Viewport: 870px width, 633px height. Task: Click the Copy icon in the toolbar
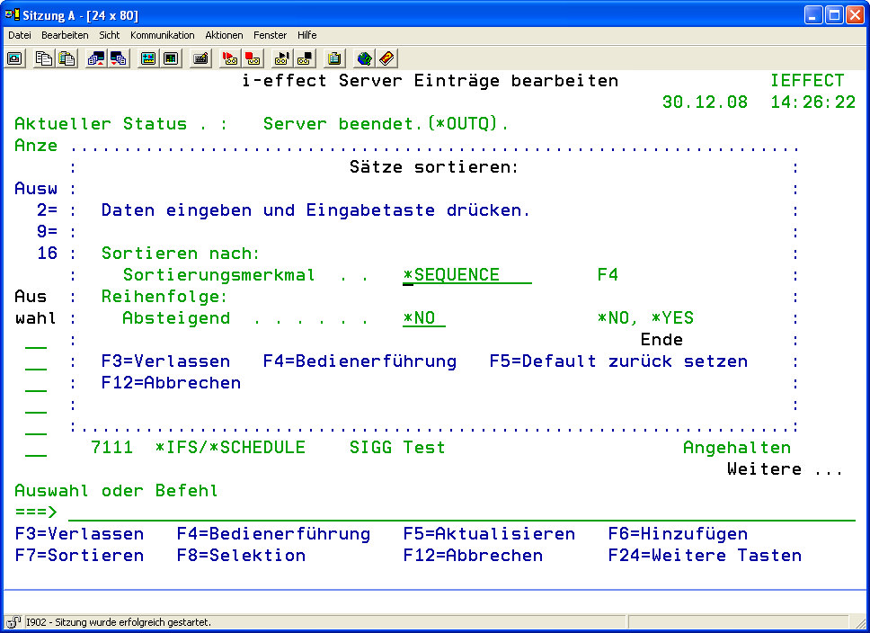pos(44,58)
